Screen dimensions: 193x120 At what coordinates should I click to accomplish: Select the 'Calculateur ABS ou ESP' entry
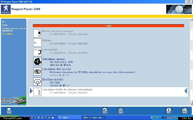tap(56, 69)
